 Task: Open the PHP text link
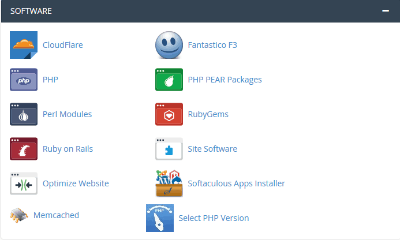50,80
